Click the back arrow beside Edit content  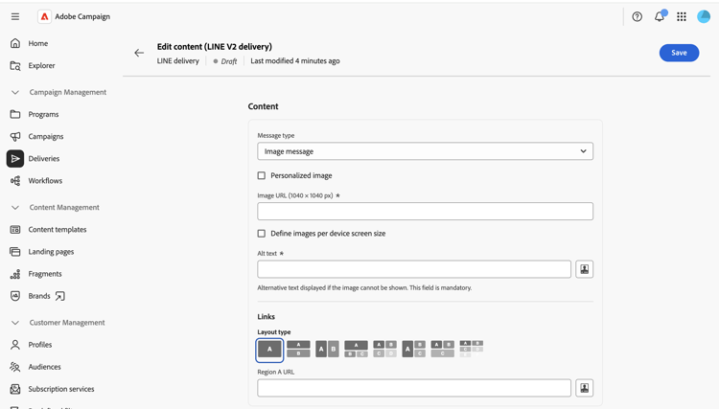point(139,53)
